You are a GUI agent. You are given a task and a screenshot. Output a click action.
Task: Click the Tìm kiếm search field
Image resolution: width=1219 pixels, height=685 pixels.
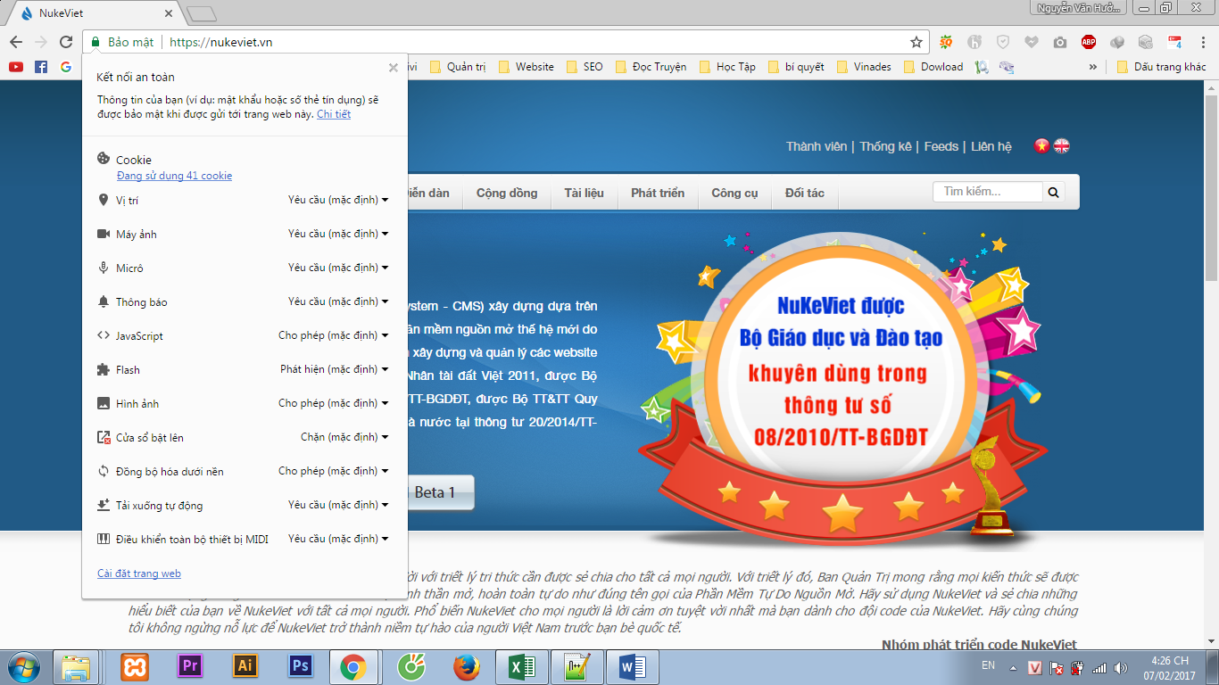988,192
